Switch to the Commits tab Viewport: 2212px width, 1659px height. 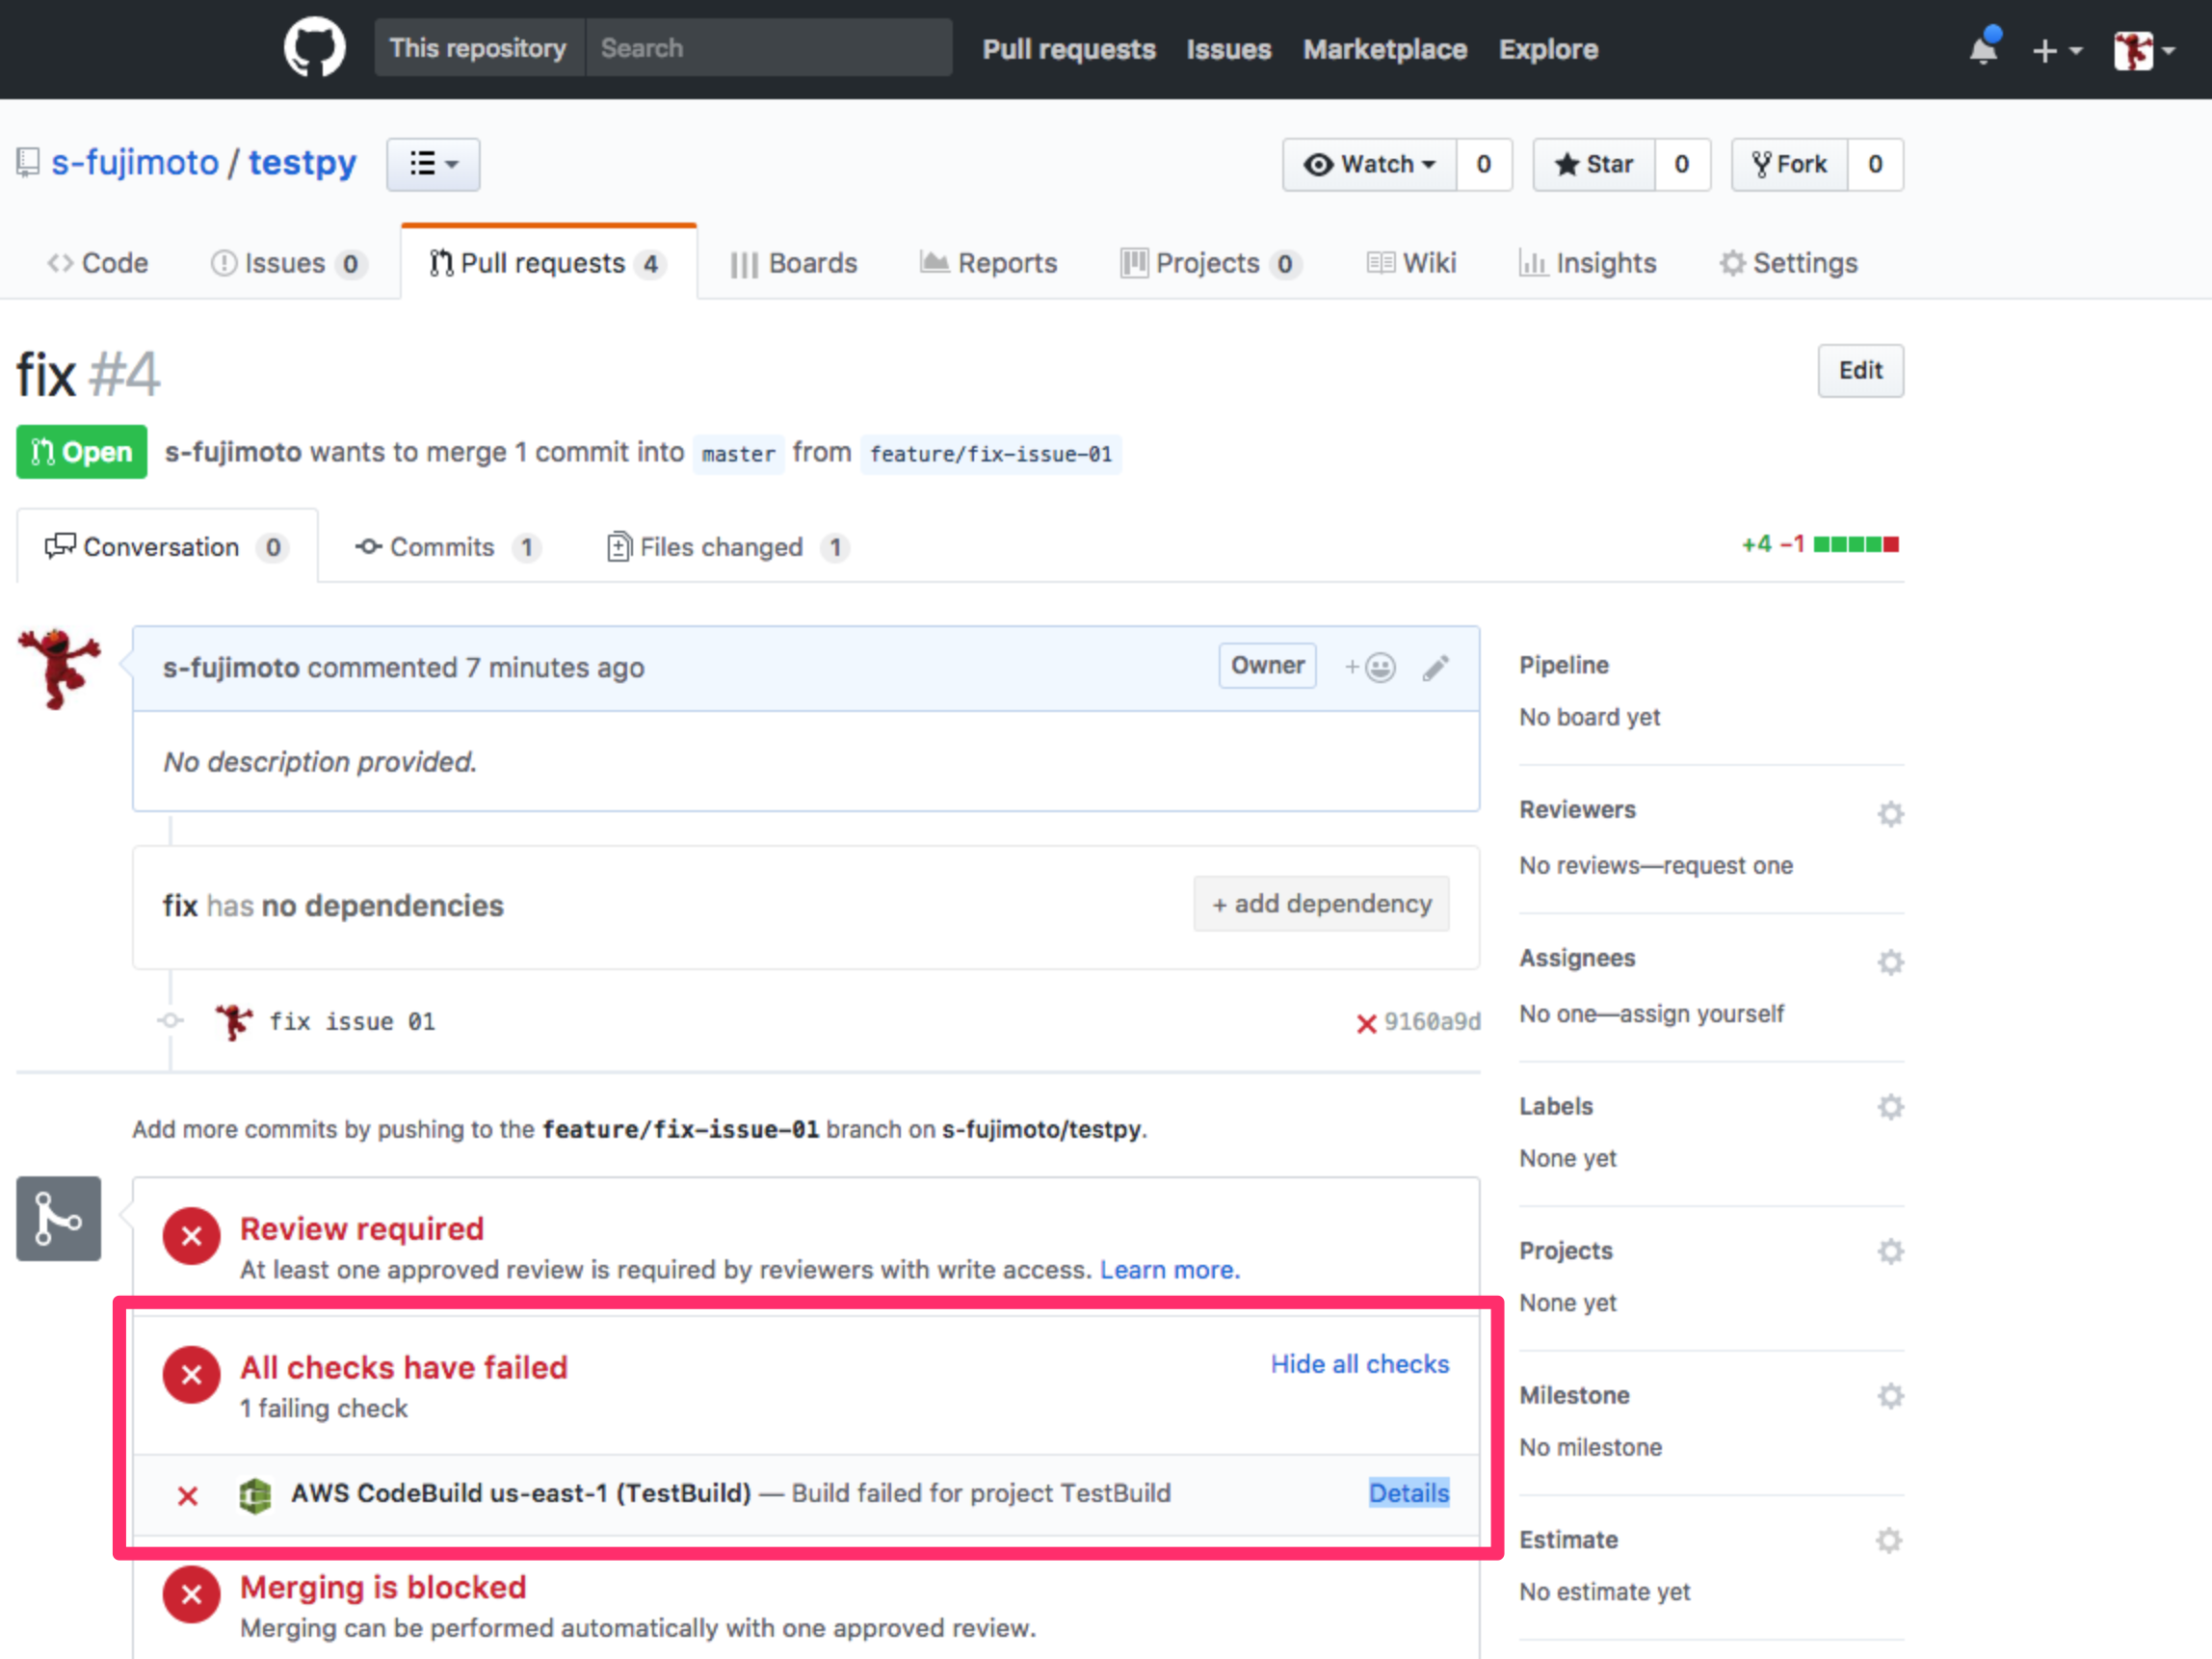pos(442,547)
